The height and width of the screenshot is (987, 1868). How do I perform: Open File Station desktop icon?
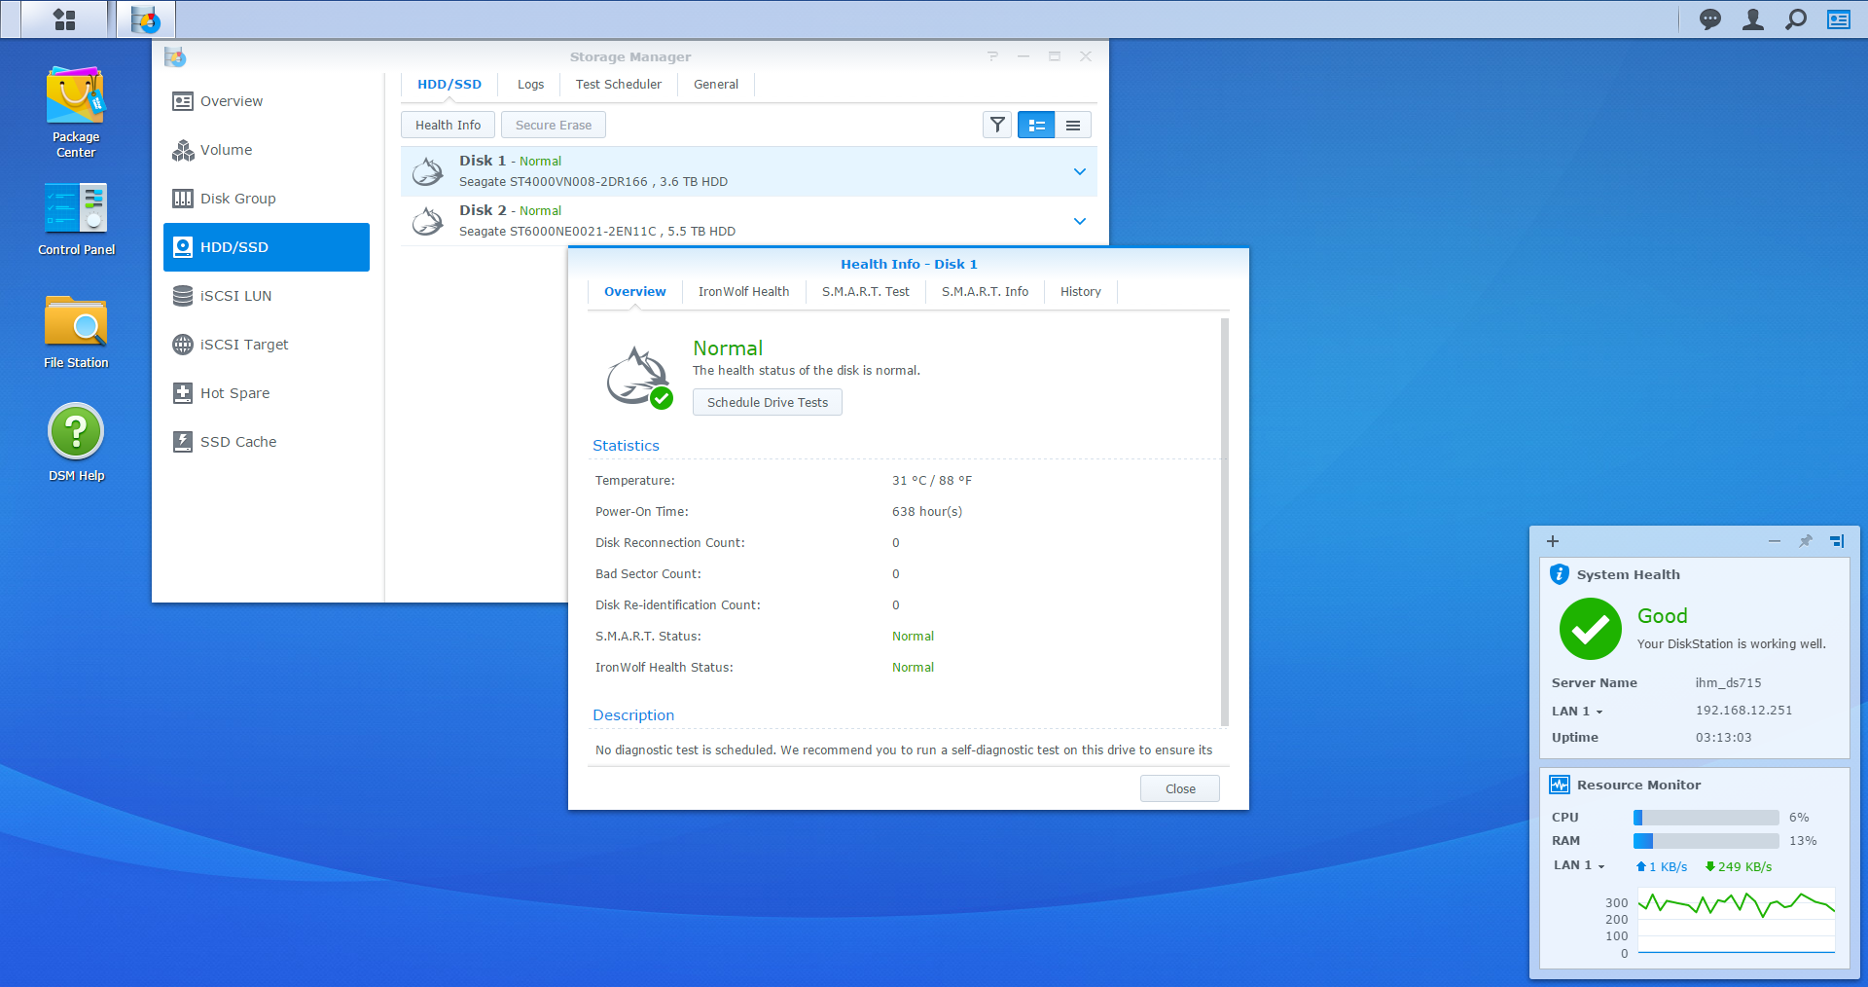(76, 332)
